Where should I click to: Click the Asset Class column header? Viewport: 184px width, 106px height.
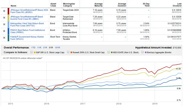point(53,5)
